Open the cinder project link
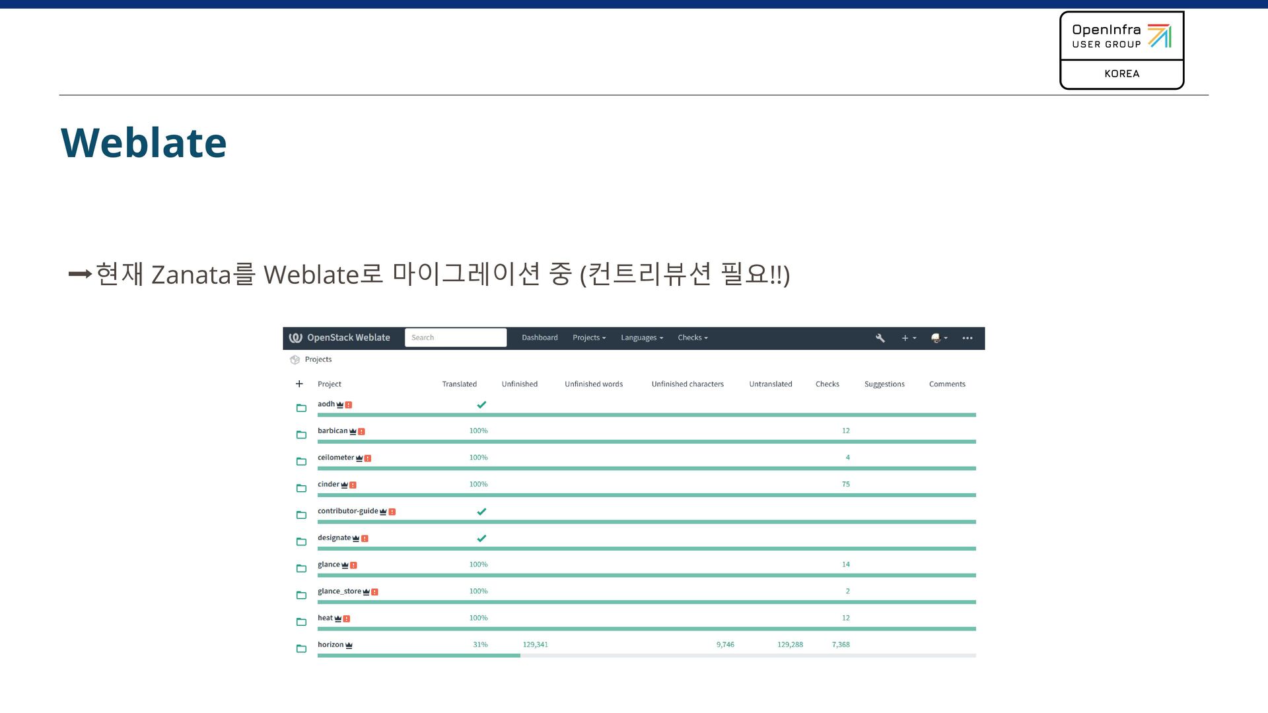This screenshot has height=713, width=1268. 328,485
